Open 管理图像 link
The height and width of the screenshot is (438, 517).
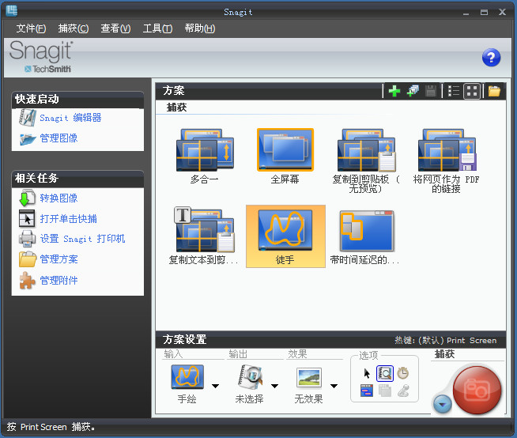[58, 138]
